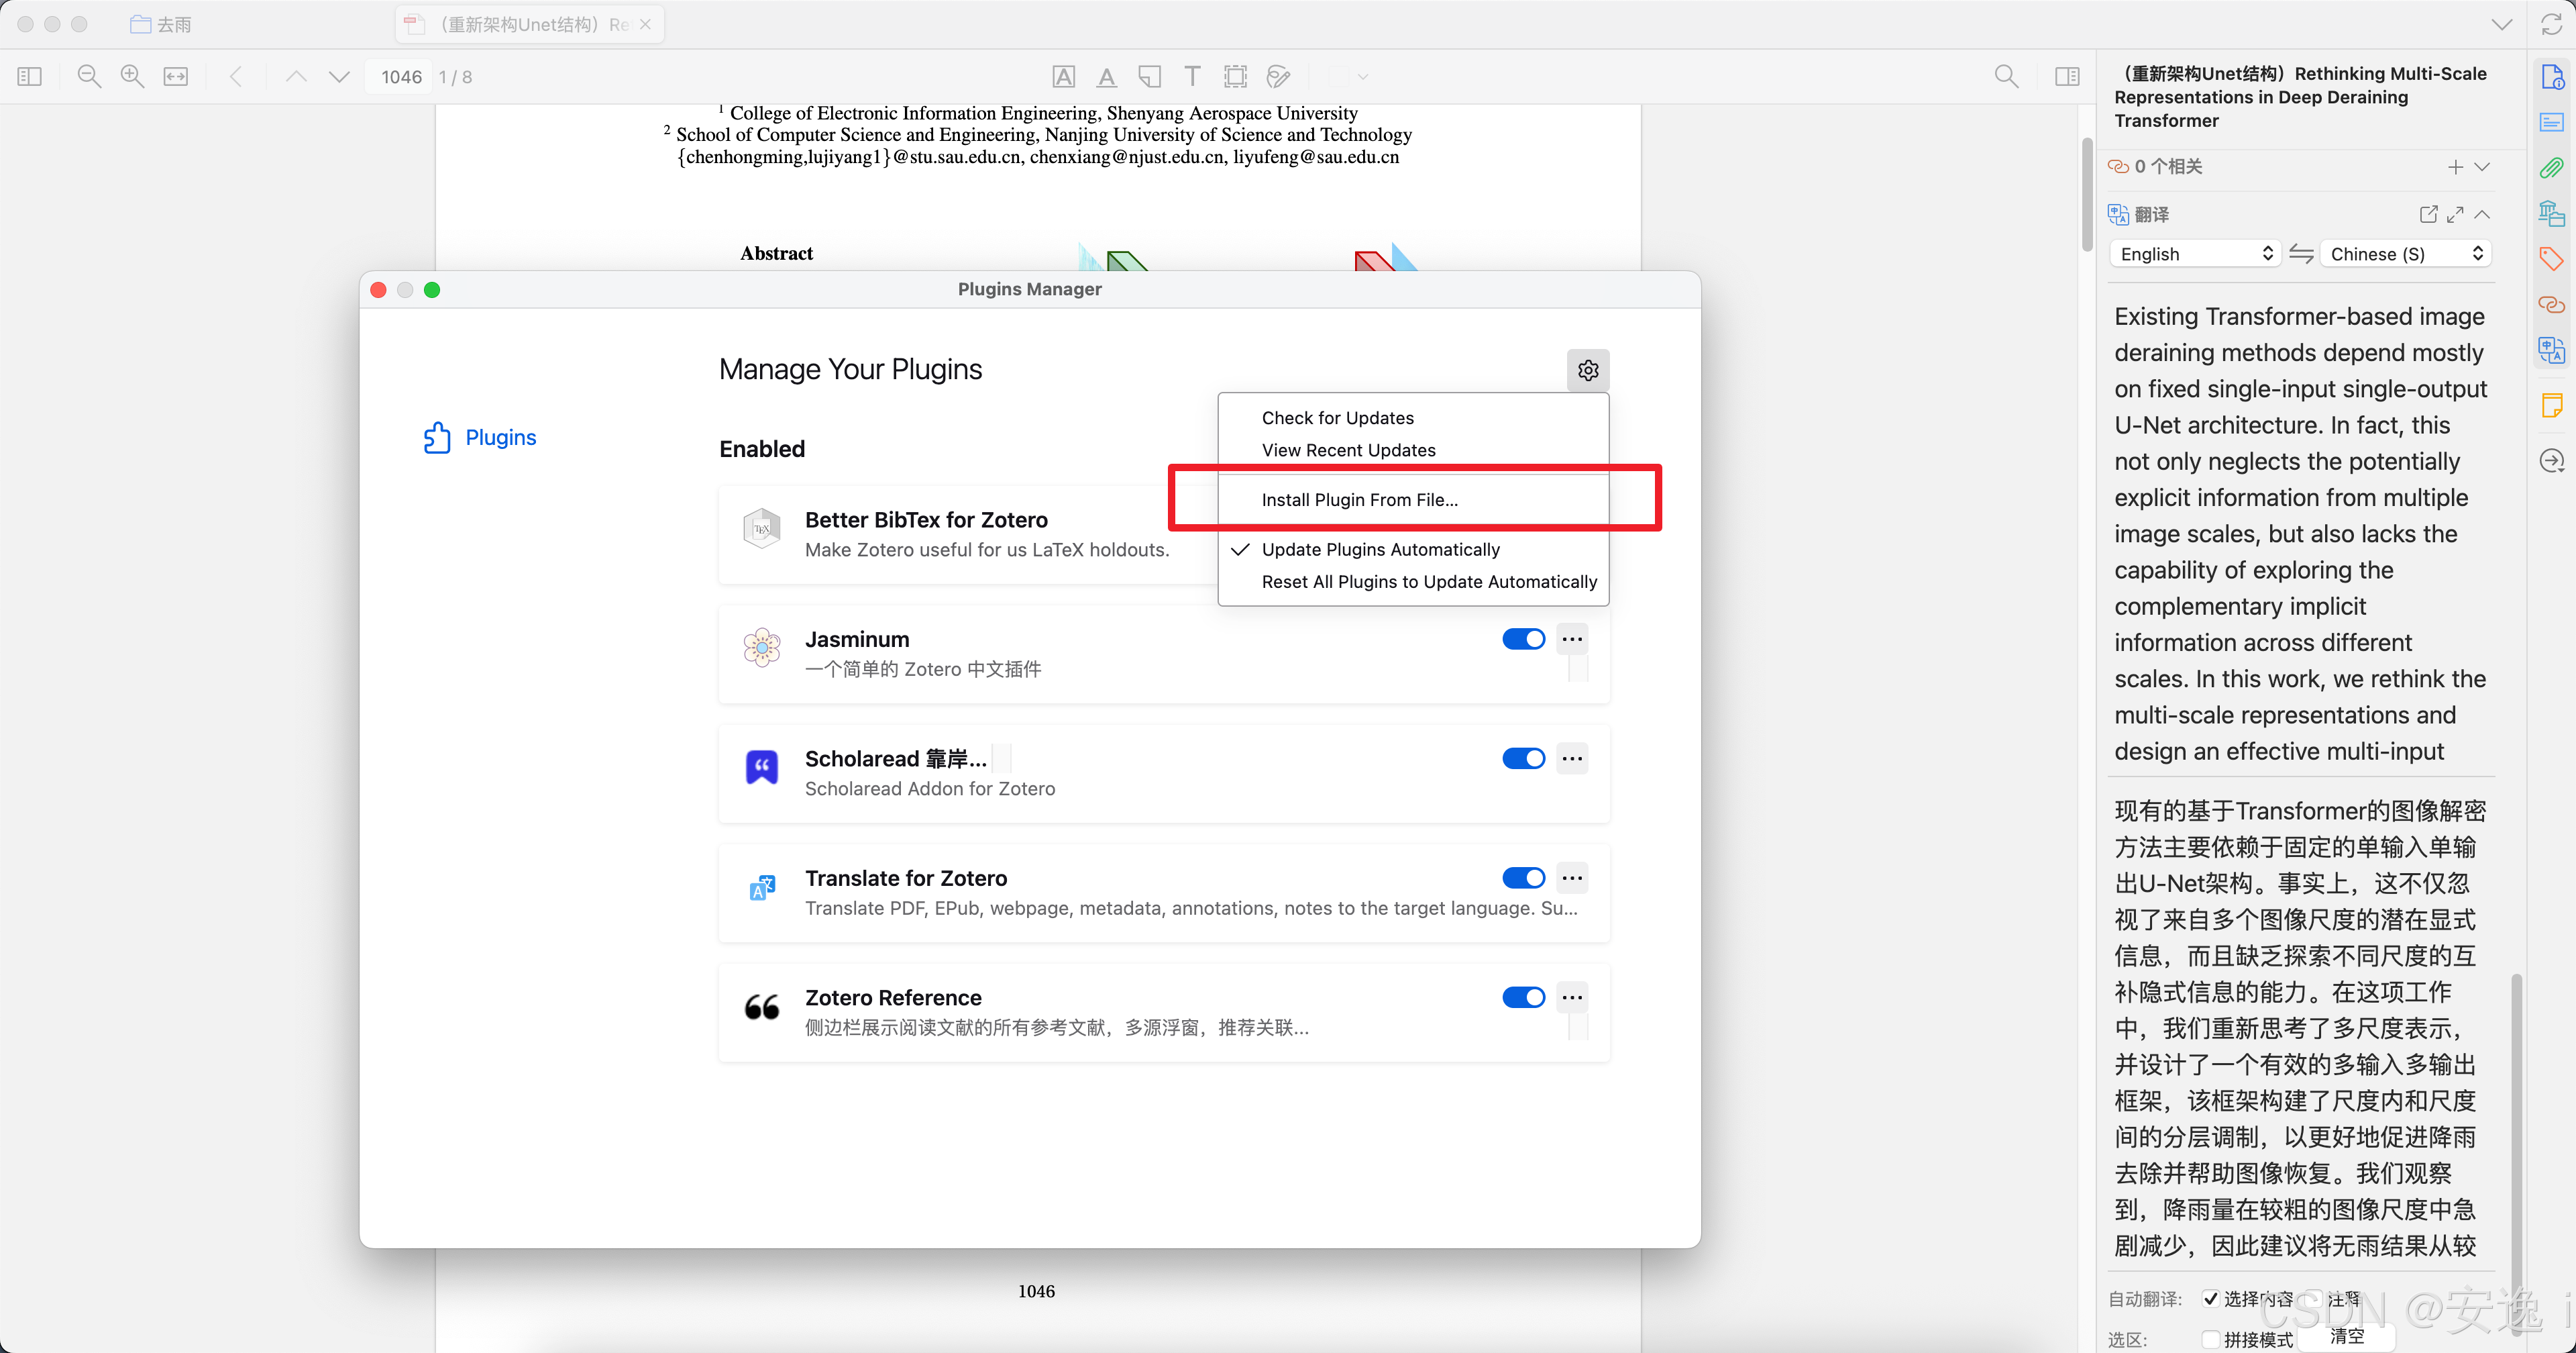Add a related item with the plus icon
Viewport: 2576px width, 1353px height.
point(2455,167)
